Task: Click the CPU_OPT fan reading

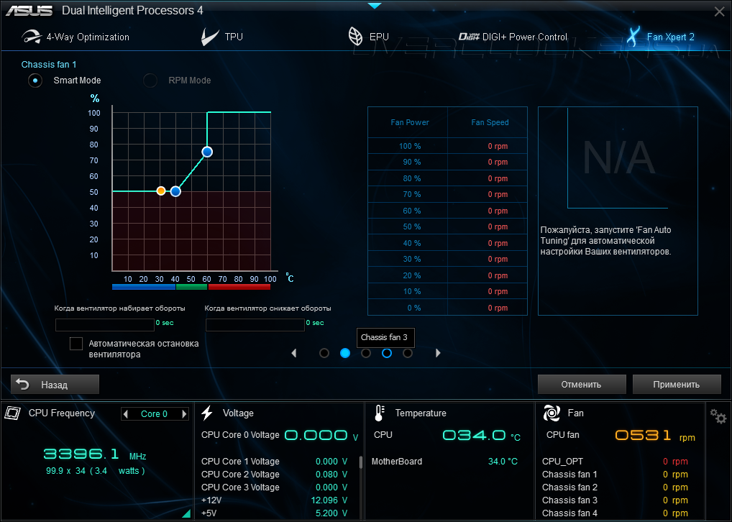Action: click(615, 462)
